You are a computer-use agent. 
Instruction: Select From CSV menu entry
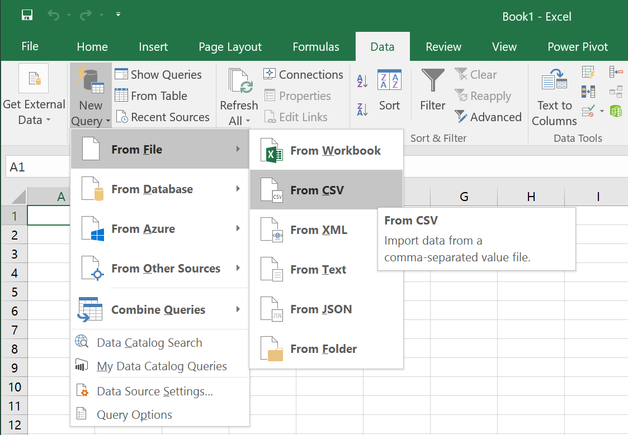point(326,190)
